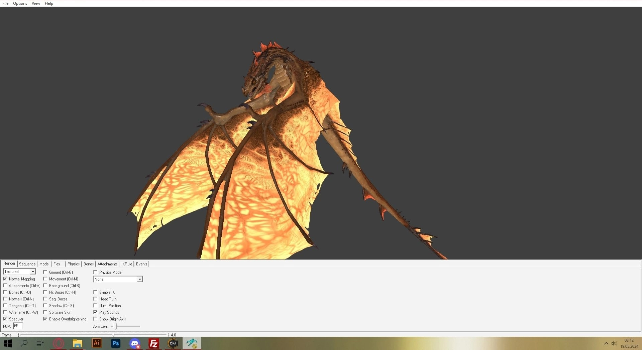The image size is (642, 350).
Task: Enable Tangents (Ctrl-T) checkbox
Action: (x=5, y=306)
